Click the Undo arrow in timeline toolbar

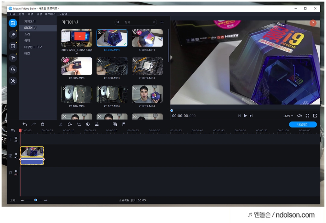(x=25, y=124)
